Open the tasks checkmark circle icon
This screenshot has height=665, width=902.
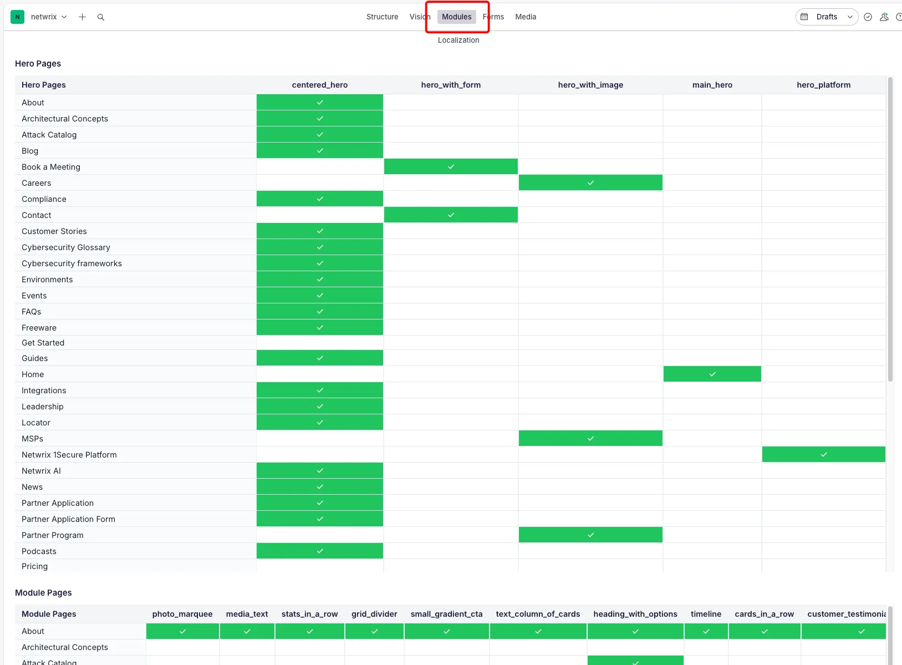[x=868, y=17]
